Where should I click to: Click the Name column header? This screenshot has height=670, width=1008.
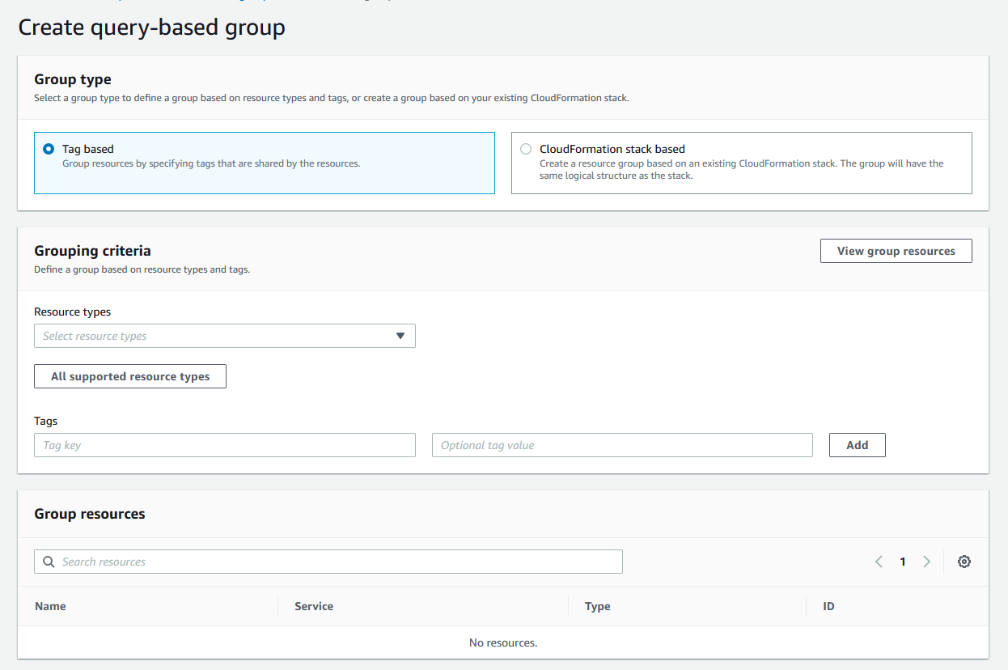click(50, 606)
